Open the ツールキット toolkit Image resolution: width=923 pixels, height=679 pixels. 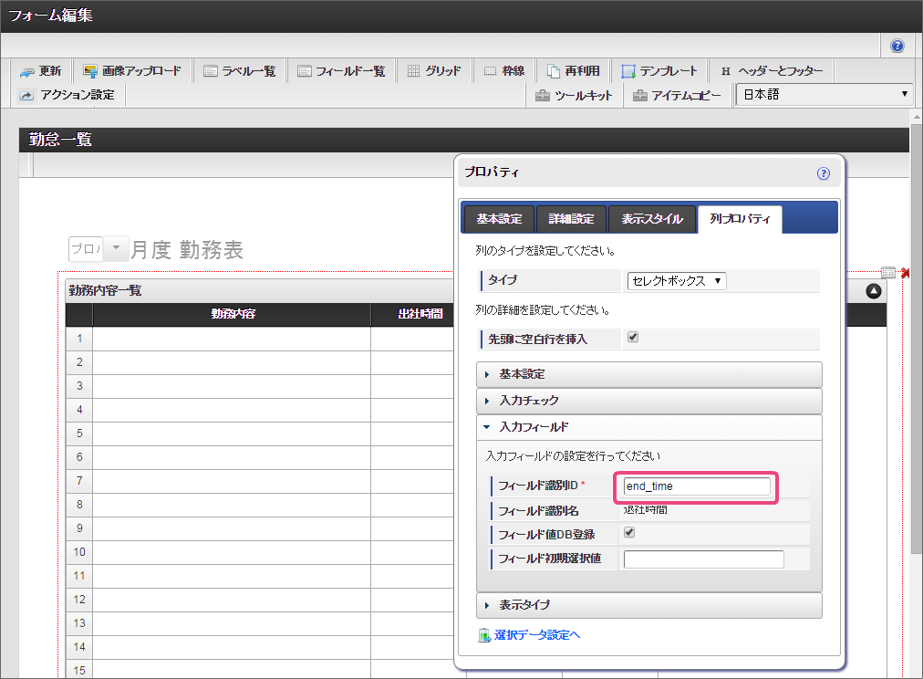click(574, 95)
